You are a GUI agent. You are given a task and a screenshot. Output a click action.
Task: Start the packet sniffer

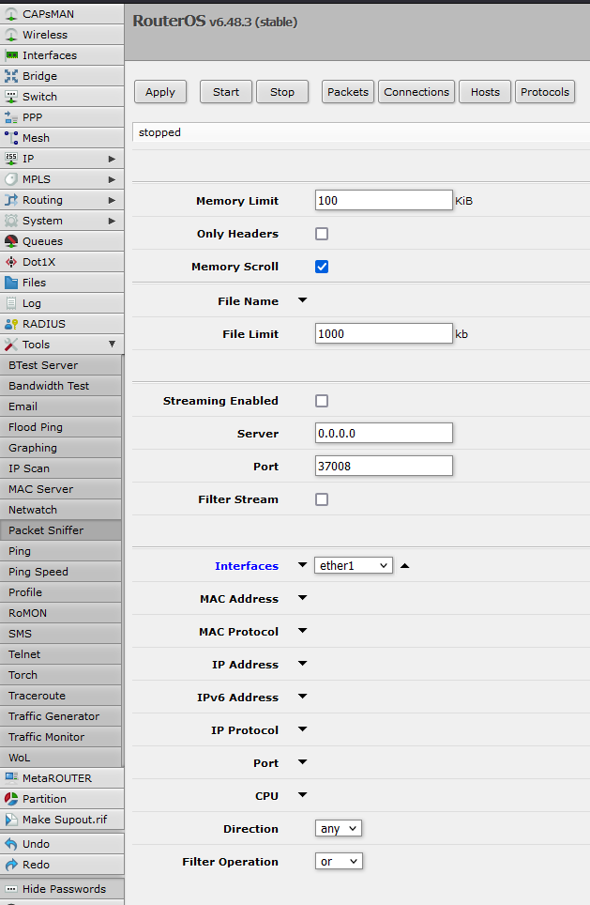point(226,92)
